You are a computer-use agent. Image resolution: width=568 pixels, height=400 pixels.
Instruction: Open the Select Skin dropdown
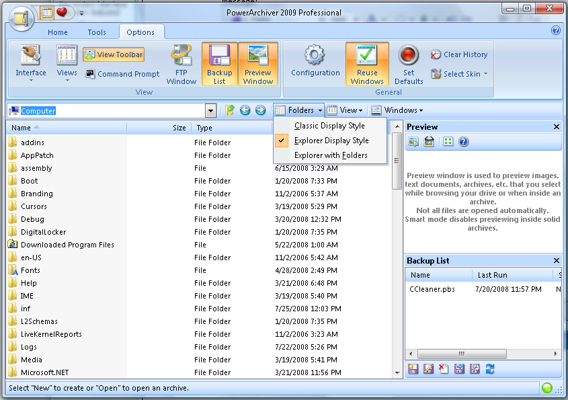pyautogui.click(x=459, y=74)
